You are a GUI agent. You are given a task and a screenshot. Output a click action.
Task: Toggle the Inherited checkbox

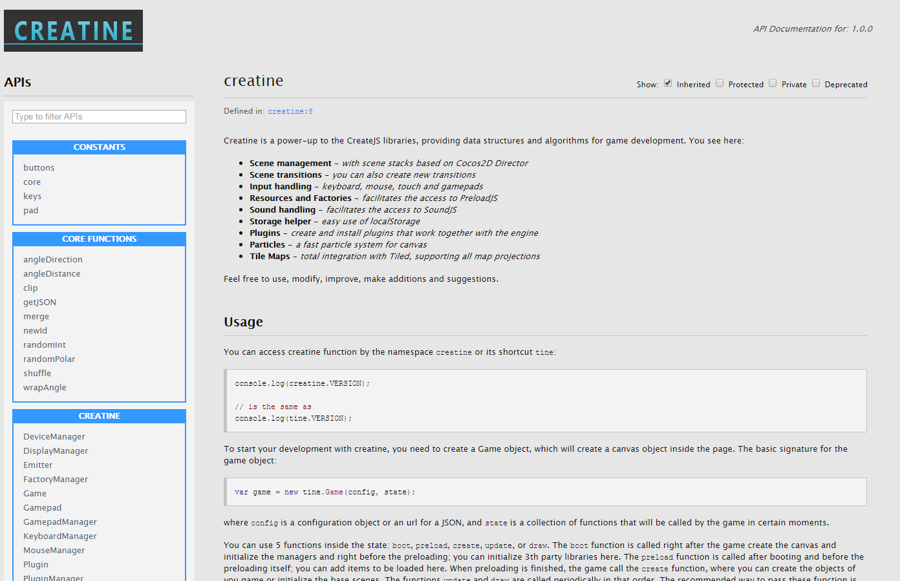[x=668, y=83]
